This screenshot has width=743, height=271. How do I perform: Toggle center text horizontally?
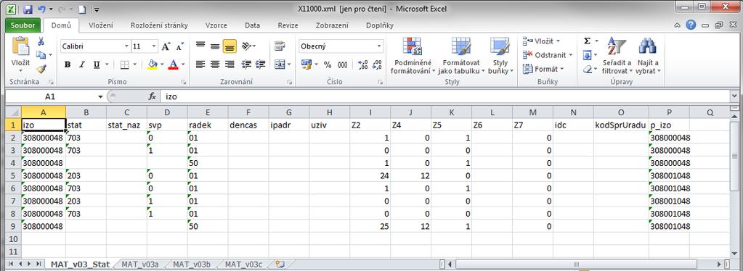click(215, 64)
